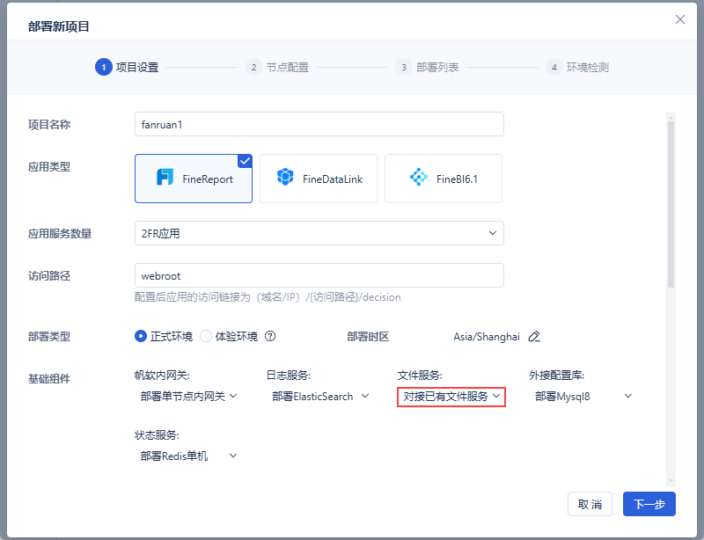Image resolution: width=704 pixels, height=540 pixels.
Task: Click the FineBI6.1 logo icon
Action: pos(419,177)
